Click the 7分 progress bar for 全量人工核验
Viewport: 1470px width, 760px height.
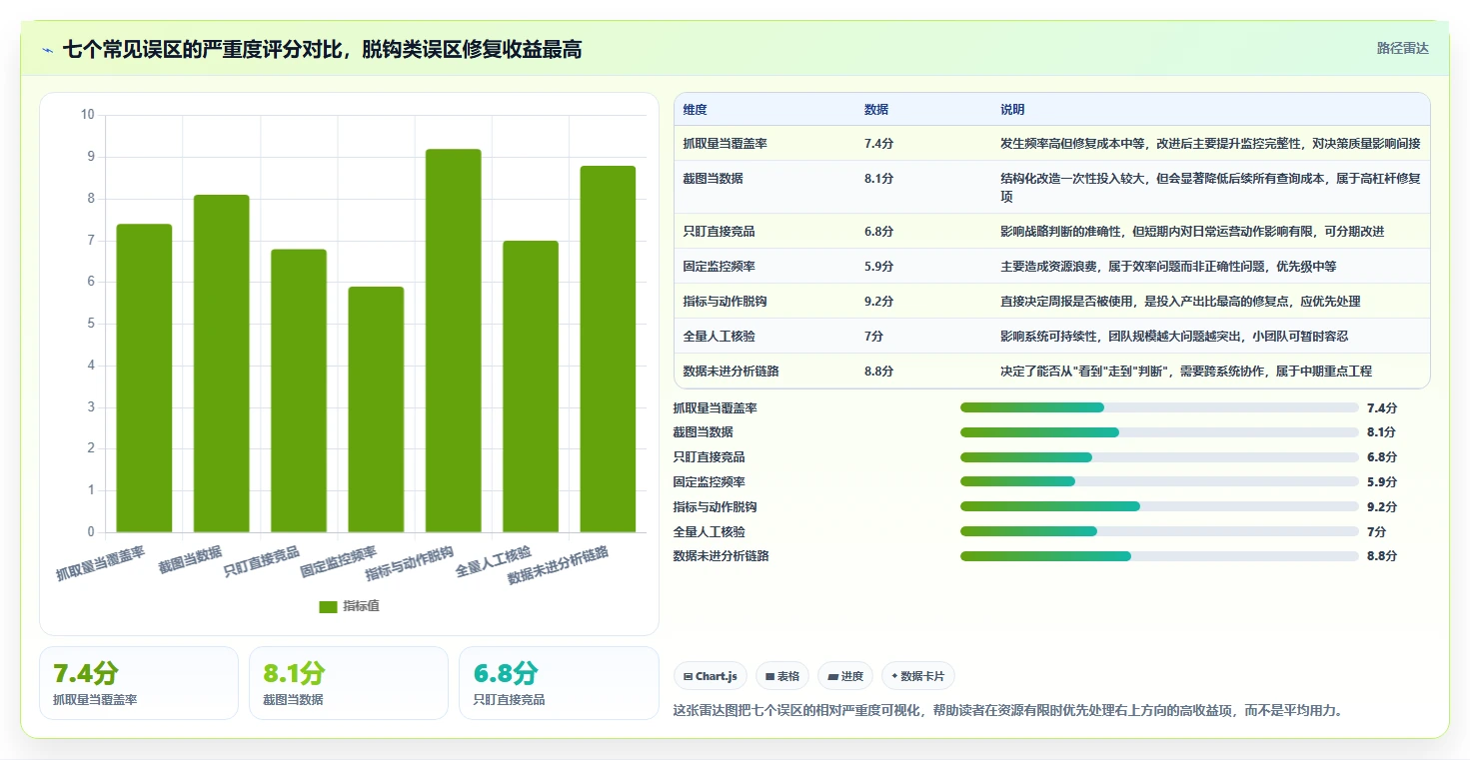pyautogui.click(x=1159, y=531)
